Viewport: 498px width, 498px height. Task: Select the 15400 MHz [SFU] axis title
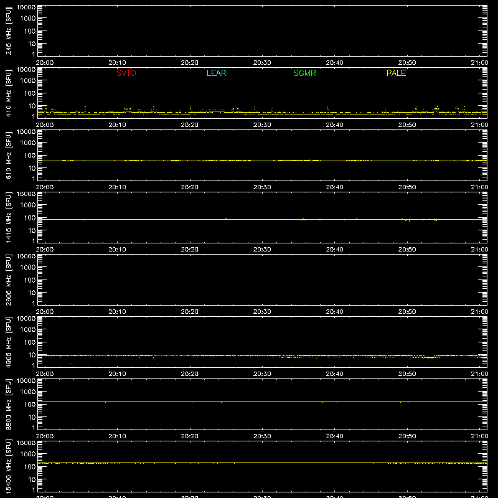(8, 466)
